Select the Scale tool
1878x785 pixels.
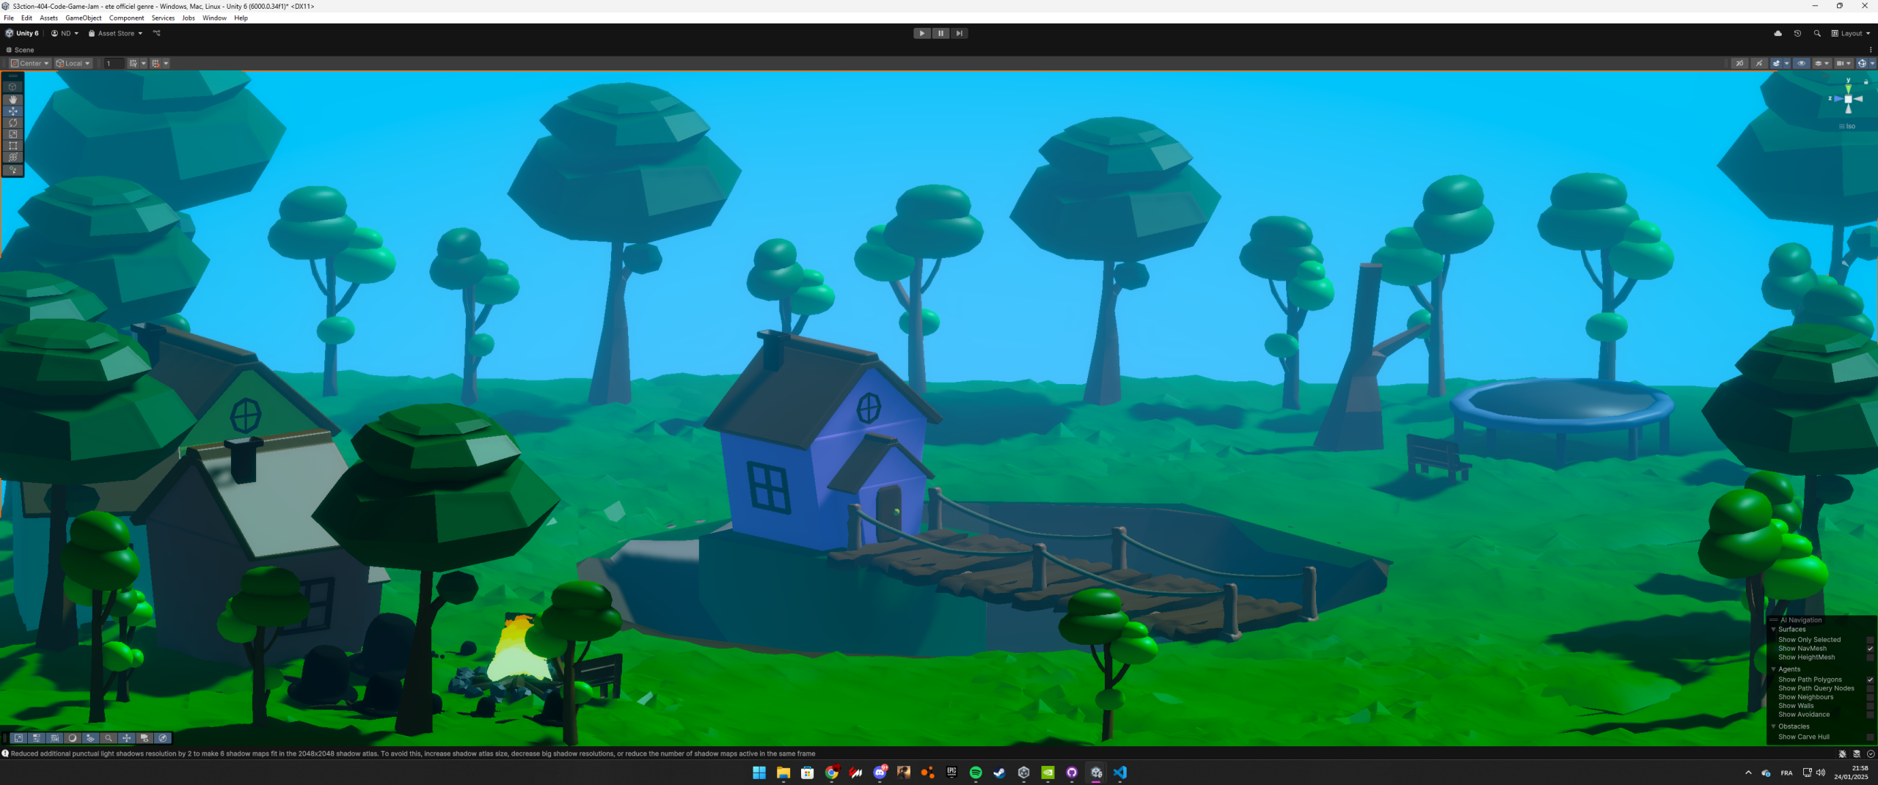(x=12, y=134)
